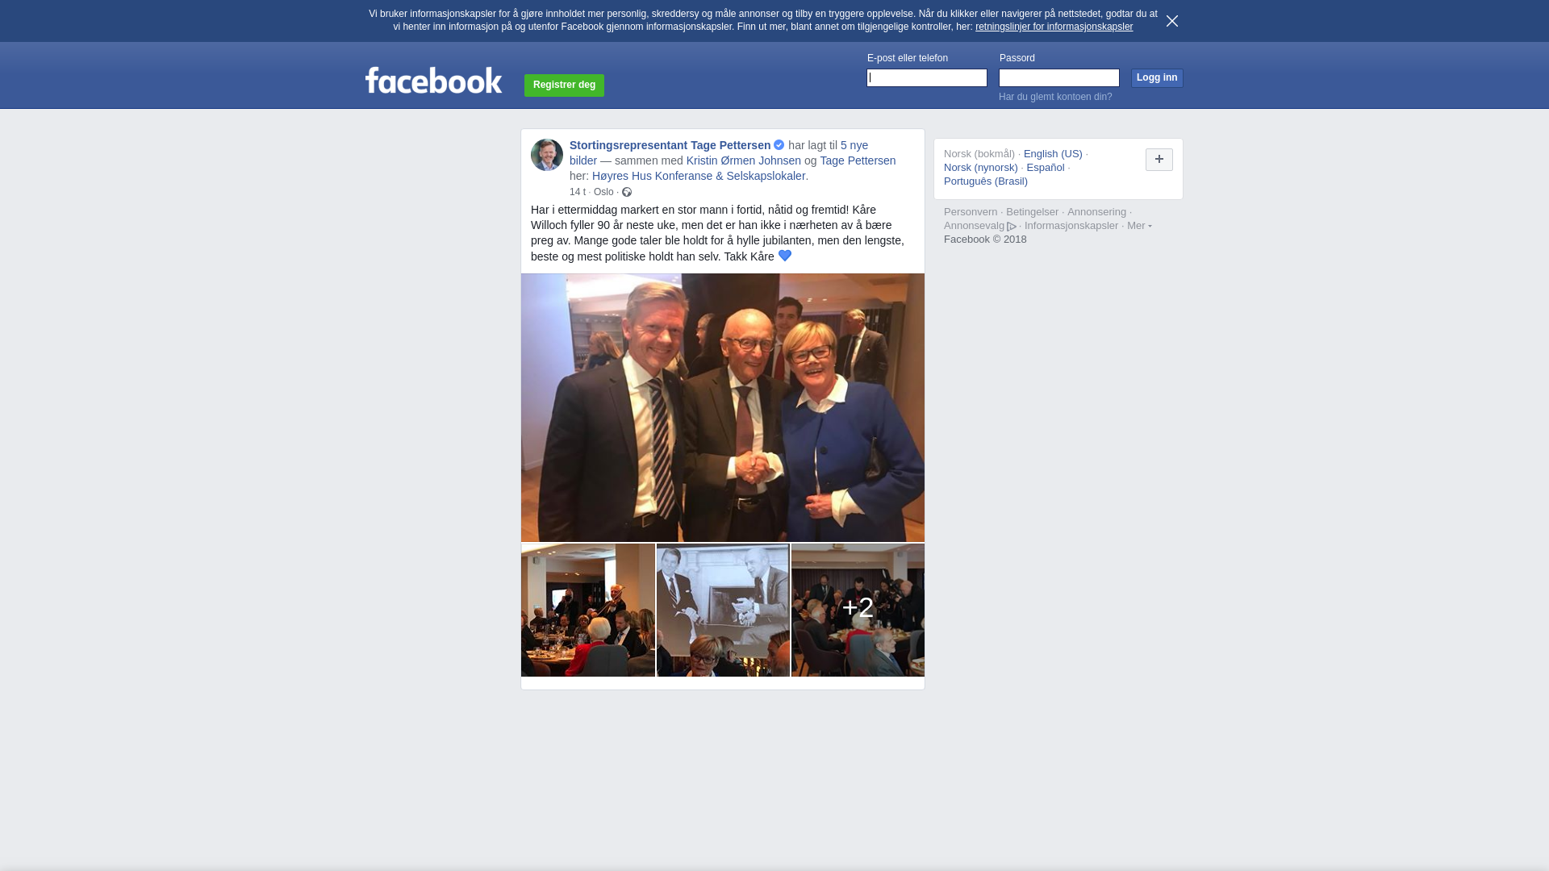This screenshot has height=871, width=1549.
Task: Switch language to English (US)
Action: [1053, 154]
